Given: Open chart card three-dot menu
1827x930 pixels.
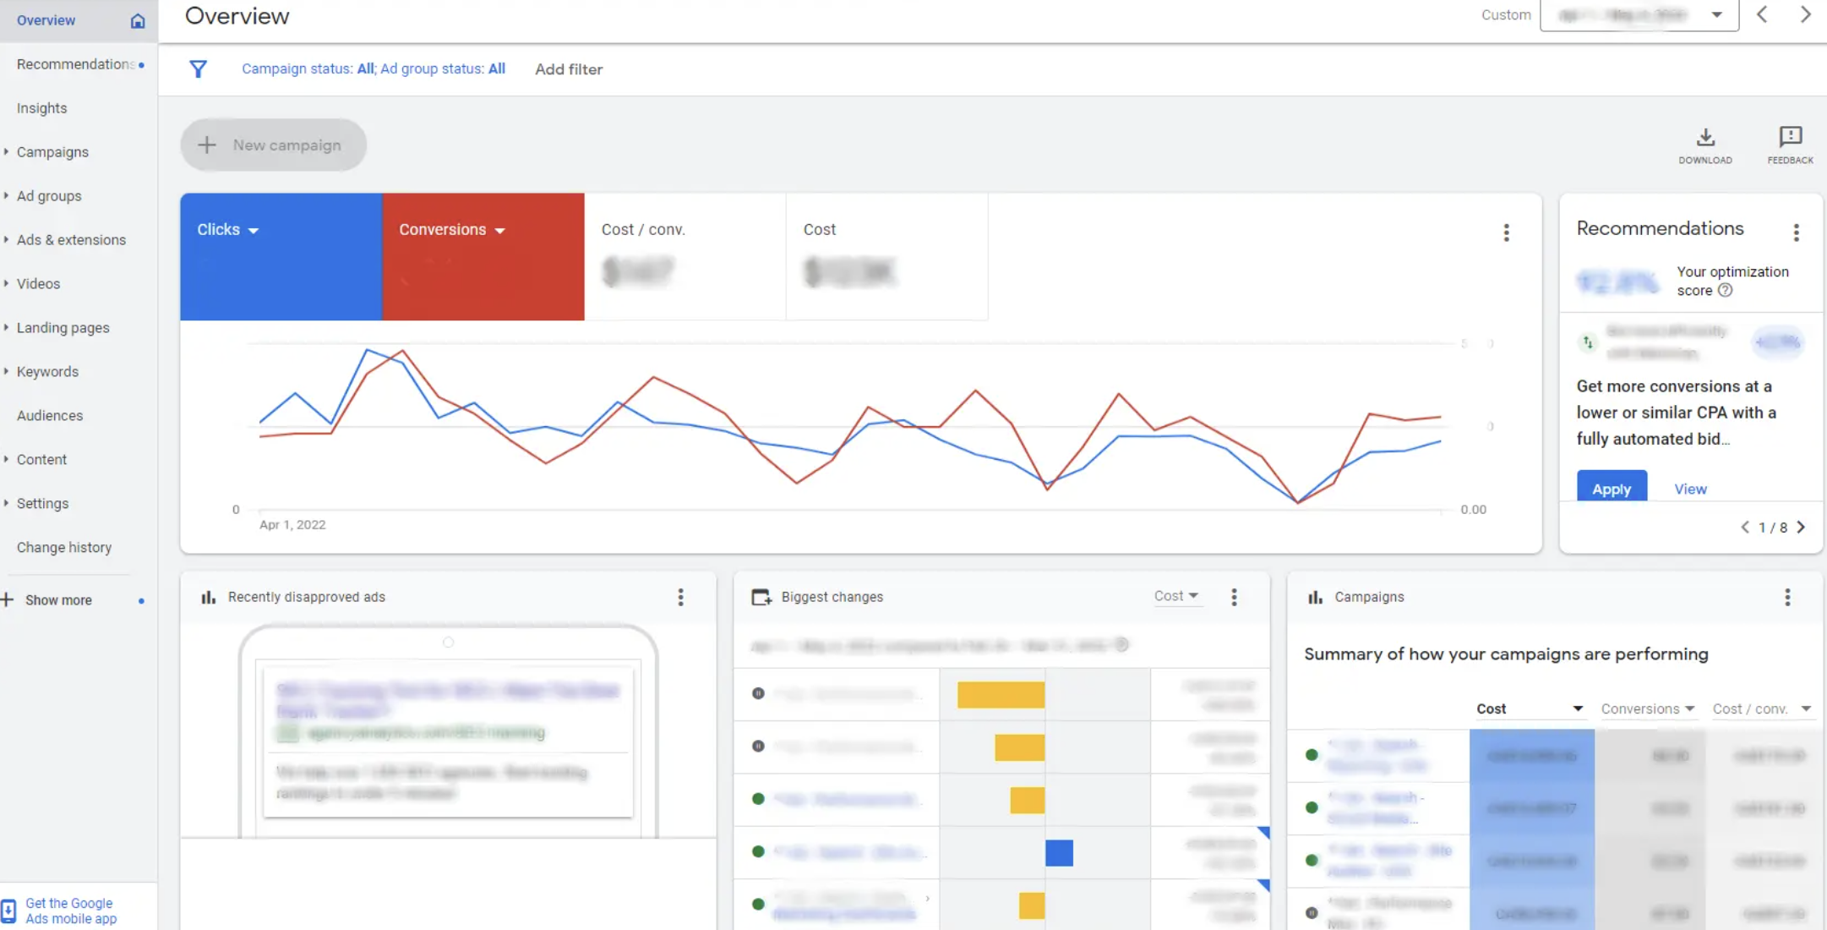Looking at the screenshot, I should 1506,233.
